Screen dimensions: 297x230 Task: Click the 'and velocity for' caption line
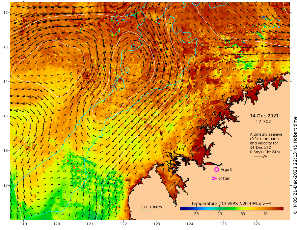[264, 143]
